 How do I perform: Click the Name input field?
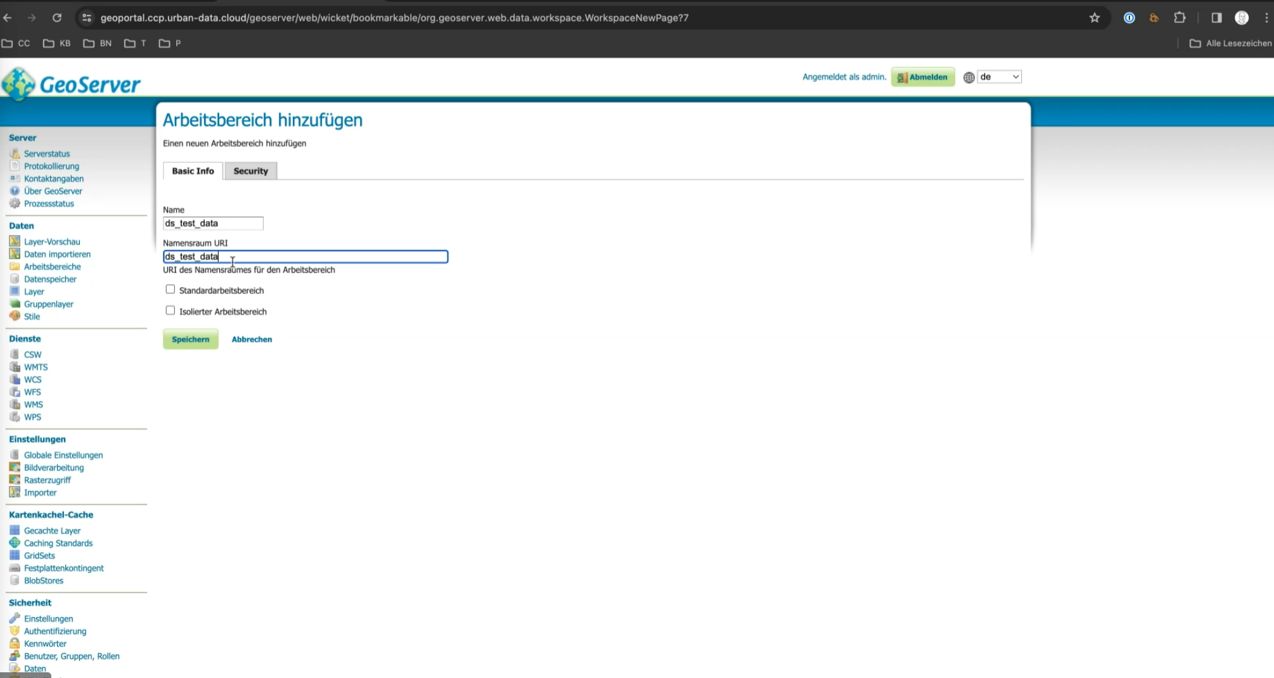pos(213,223)
